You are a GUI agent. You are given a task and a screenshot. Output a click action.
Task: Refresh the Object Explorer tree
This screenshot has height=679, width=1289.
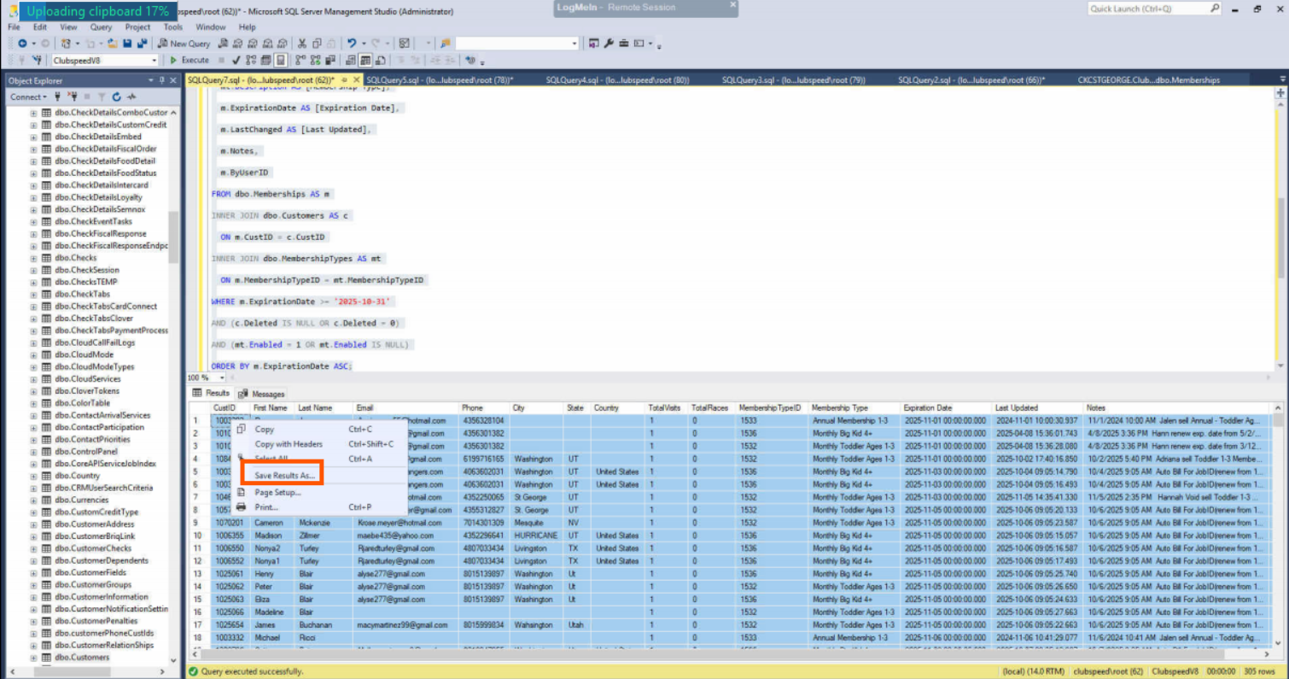click(116, 97)
